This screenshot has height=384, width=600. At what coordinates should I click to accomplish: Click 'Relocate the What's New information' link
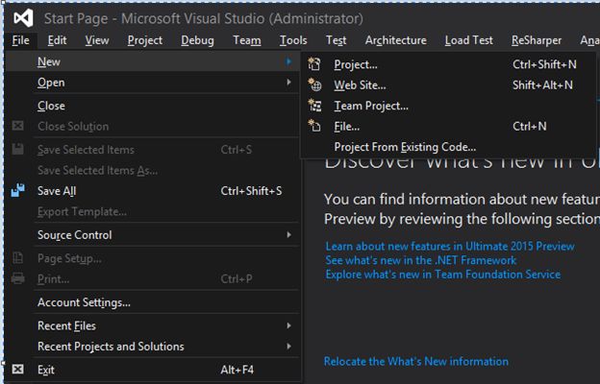(415, 362)
